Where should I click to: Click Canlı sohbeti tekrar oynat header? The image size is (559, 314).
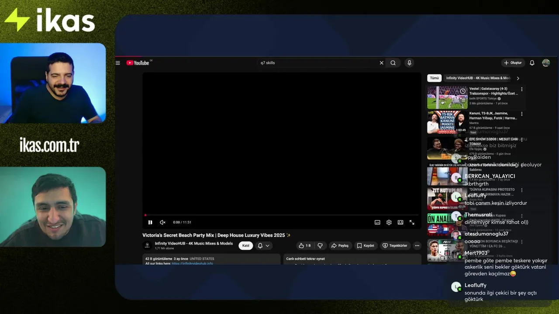point(305,259)
